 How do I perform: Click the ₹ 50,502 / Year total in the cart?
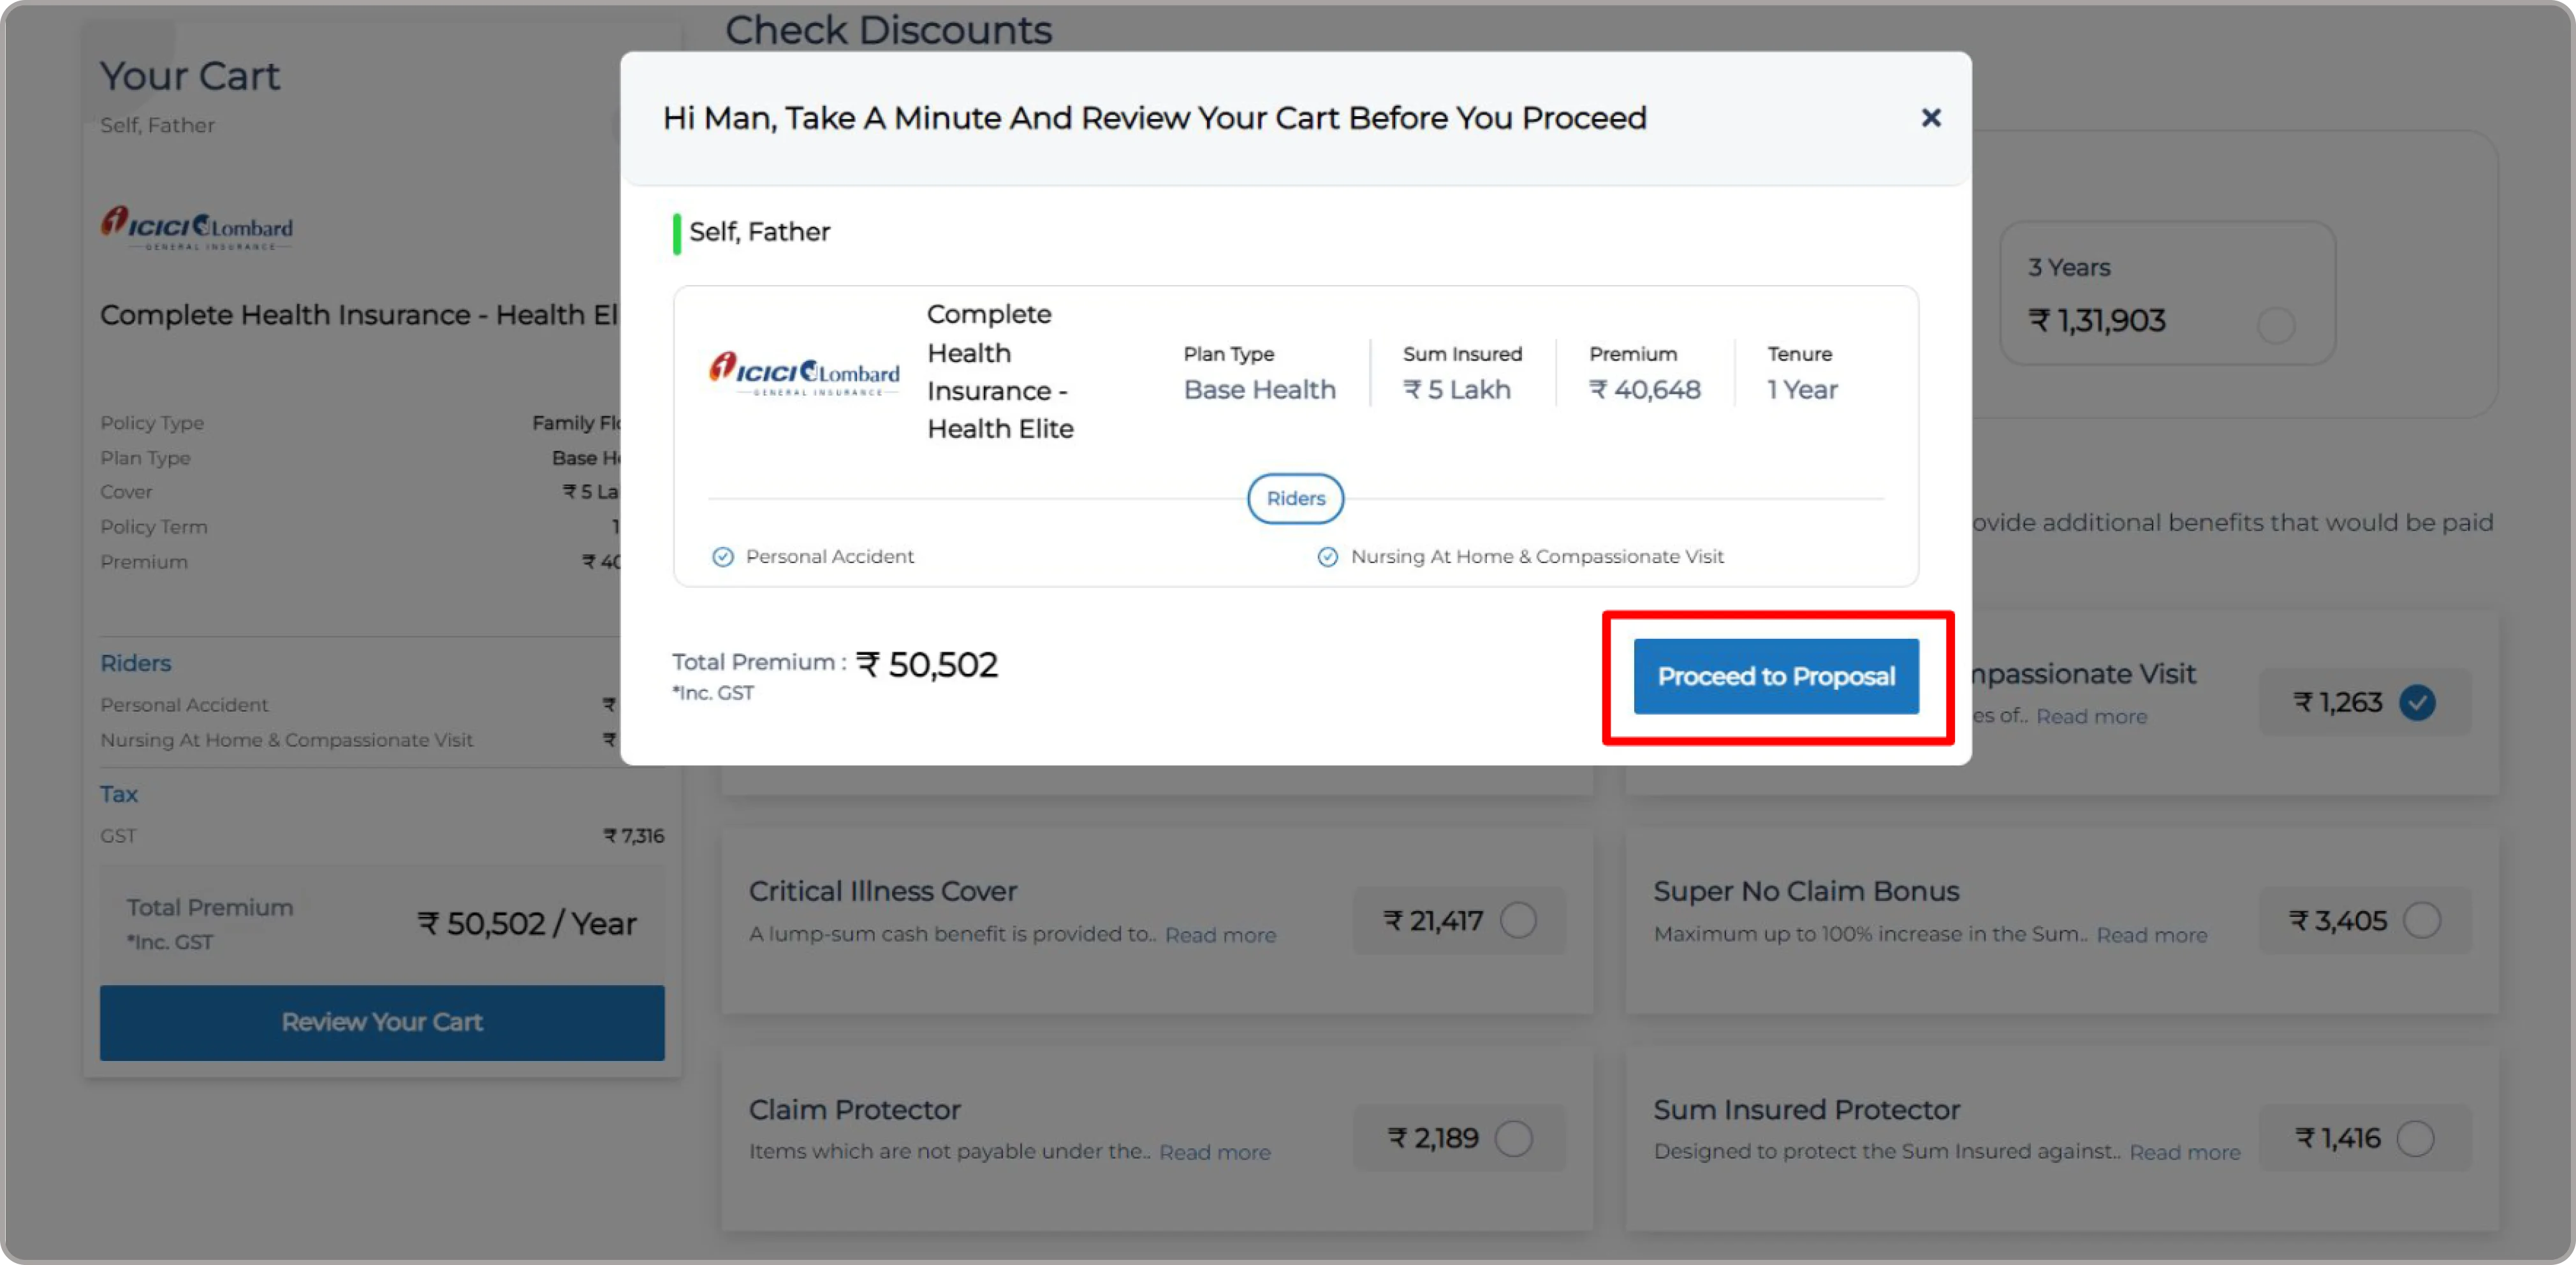coord(526,923)
